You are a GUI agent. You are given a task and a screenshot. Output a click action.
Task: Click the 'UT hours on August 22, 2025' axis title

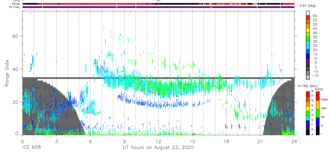coord(158,148)
